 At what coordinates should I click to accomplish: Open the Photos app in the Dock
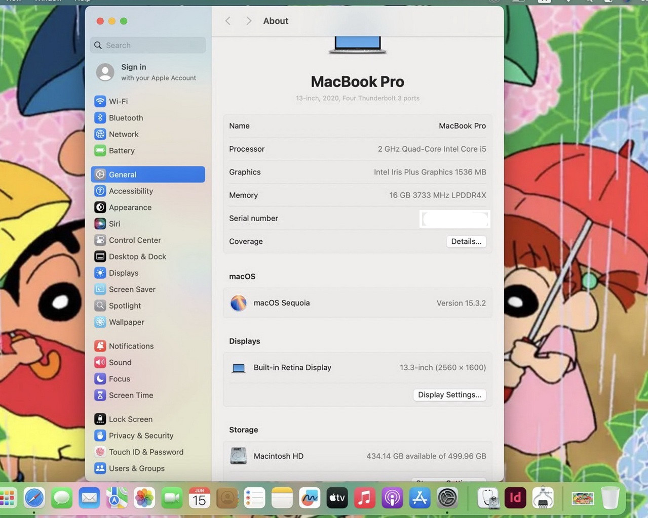coord(144,498)
